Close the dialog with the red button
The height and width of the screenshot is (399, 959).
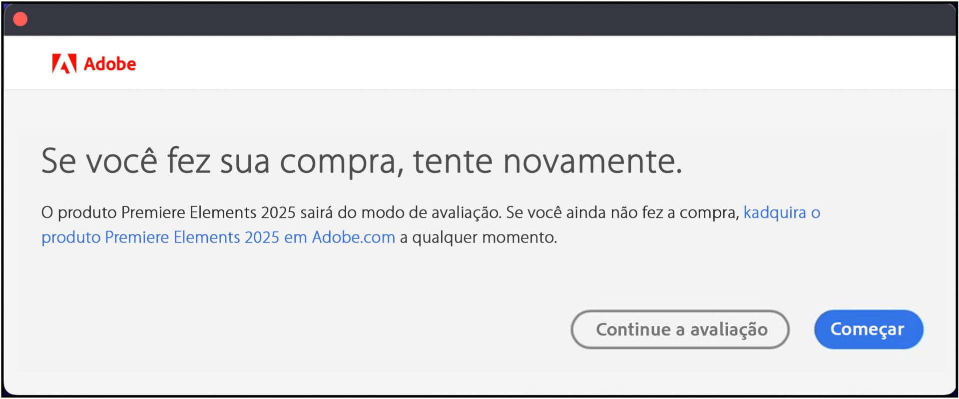[x=20, y=19]
